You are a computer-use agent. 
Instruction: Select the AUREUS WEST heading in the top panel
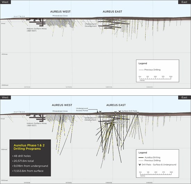pos(60,11)
